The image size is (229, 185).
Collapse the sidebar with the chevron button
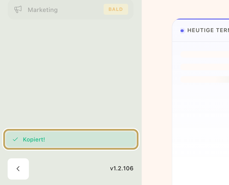pyautogui.click(x=18, y=169)
